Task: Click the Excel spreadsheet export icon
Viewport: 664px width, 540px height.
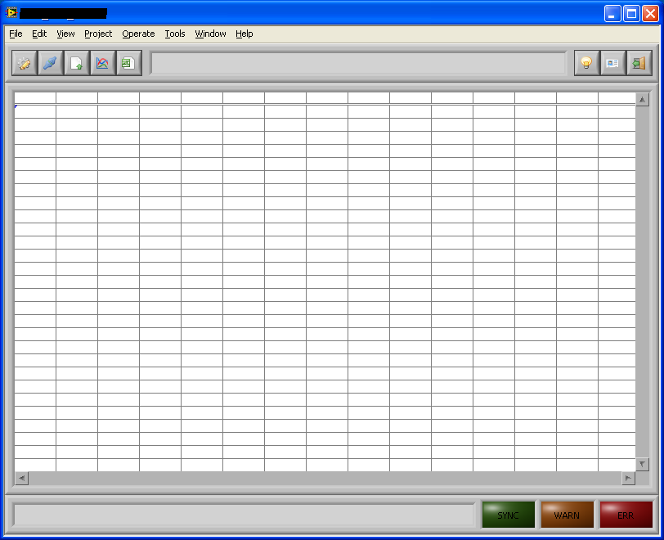Action: click(129, 63)
